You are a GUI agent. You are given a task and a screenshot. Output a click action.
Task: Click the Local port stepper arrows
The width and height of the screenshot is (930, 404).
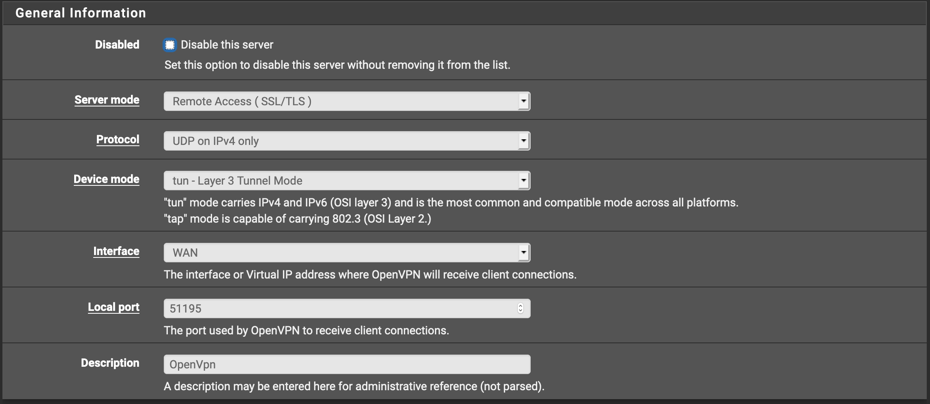521,308
